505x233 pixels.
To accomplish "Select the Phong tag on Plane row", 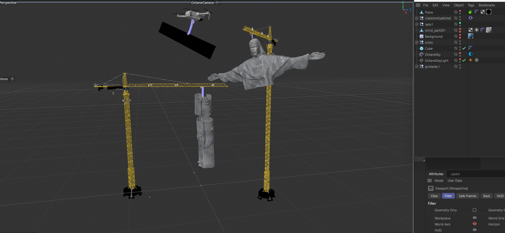I will pos(477,12).
